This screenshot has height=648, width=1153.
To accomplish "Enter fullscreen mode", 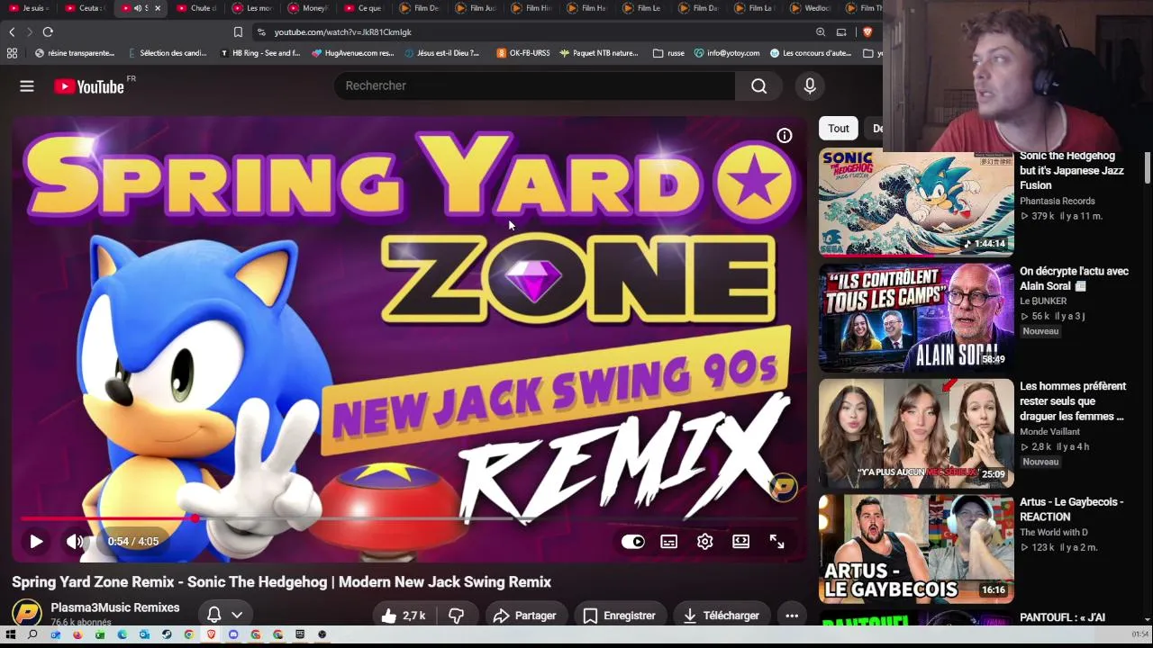I will pos(777,542).
